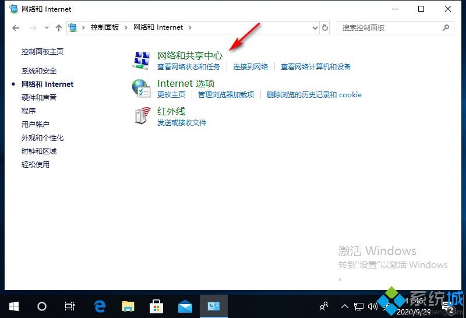The height and width of the screenshot is (318, 466).
Task: Minimize the 网络和 Internet window
Action: (395, 9)
